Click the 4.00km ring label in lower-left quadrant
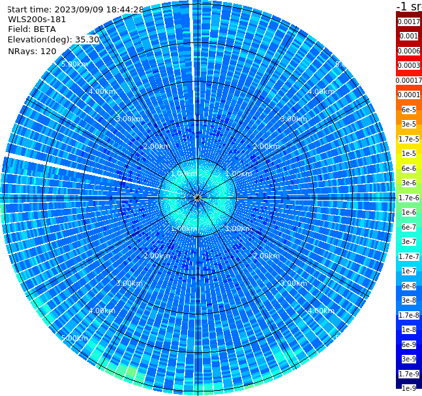Viewport: 422px width, 396px height. pyautogui.click(x=102, y=311)
